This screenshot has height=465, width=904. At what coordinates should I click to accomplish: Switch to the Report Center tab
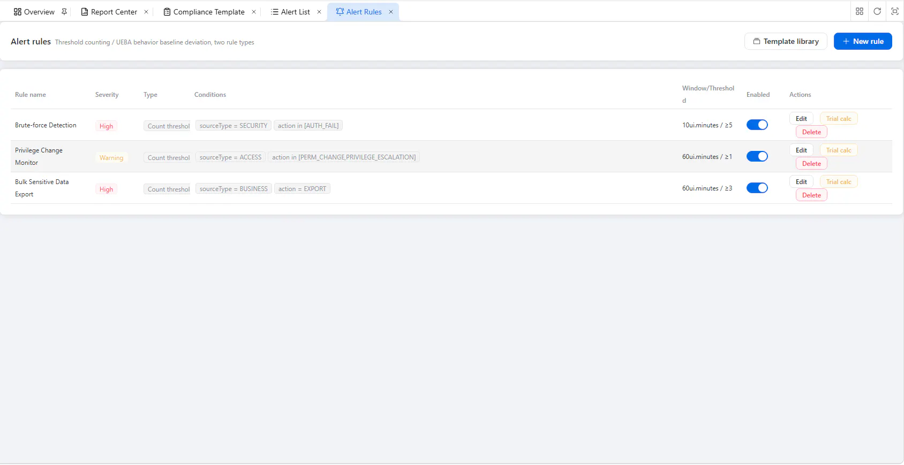click(x=109, y=12)
